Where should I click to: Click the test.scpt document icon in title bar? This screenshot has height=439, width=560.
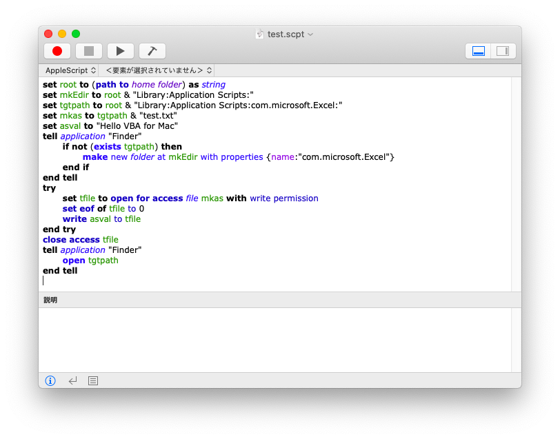coord(260,34)
